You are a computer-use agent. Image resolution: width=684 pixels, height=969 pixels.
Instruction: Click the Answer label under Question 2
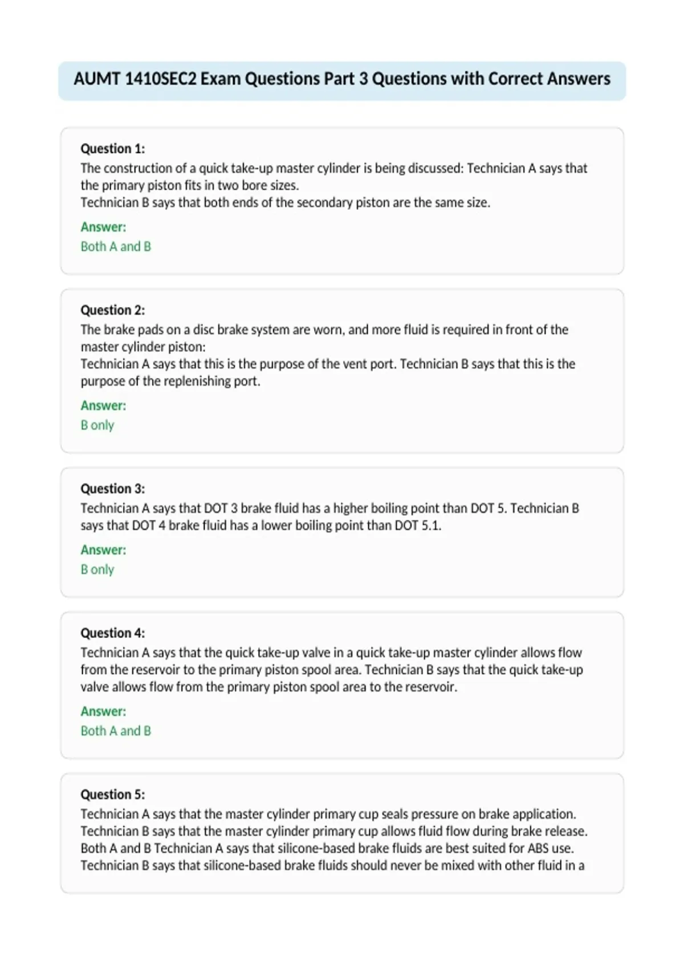coord(103,405)
